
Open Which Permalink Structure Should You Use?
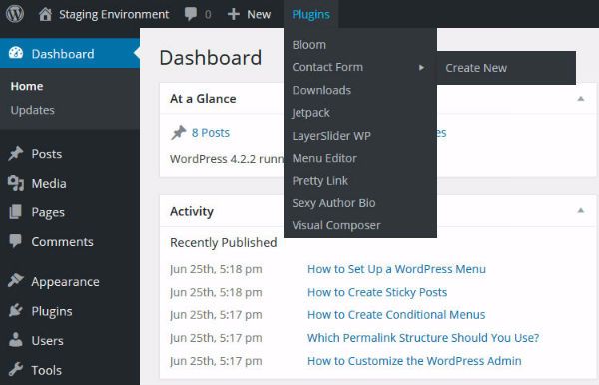tap(423, 338)
